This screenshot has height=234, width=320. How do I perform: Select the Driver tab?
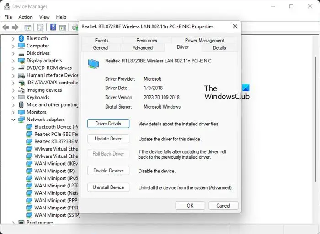coord(183,47)
